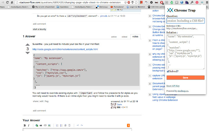Image resolution: width=209 pixels, height=131 pixels.
Task: Open the content_scripts.html documentation link
Action: point(65,49)
